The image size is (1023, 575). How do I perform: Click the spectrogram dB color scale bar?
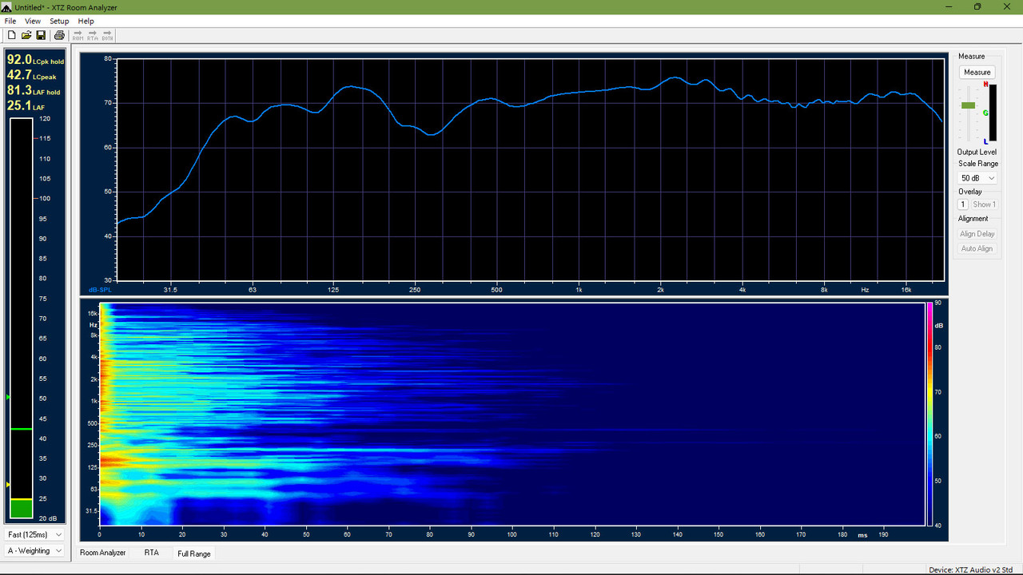(929, 414)
